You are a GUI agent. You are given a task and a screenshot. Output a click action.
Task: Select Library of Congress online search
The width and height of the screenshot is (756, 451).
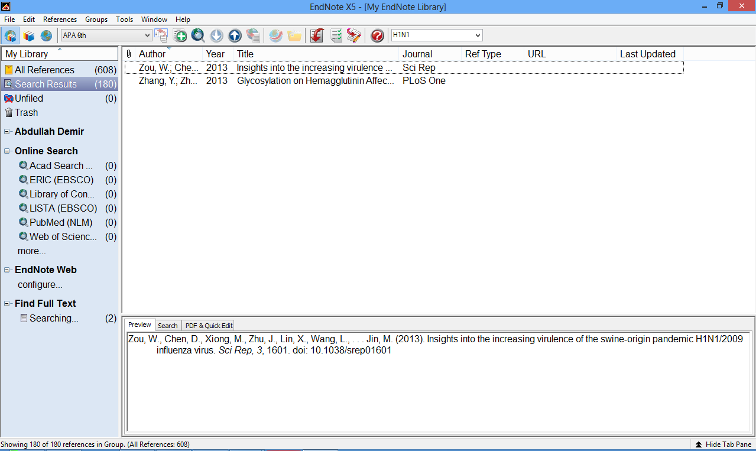[67, 194]
